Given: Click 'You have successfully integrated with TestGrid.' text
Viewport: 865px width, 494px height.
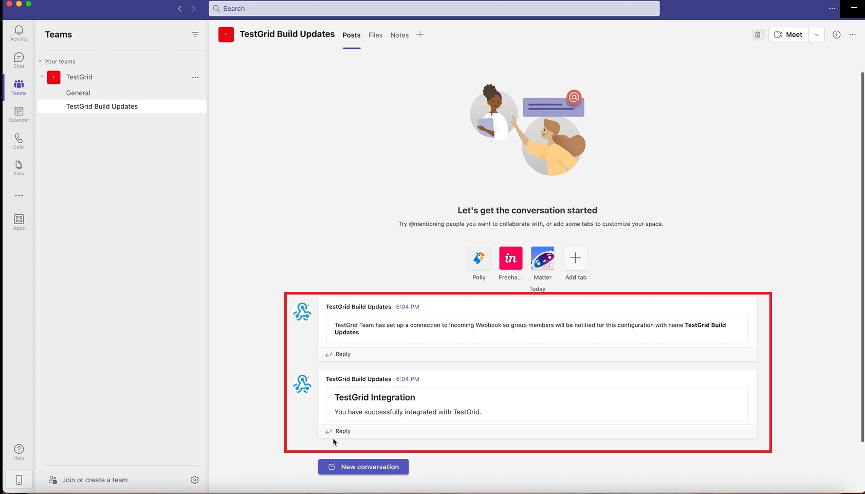Looking at the screenshot, I should pyautogui.click(x=408, y=412).
